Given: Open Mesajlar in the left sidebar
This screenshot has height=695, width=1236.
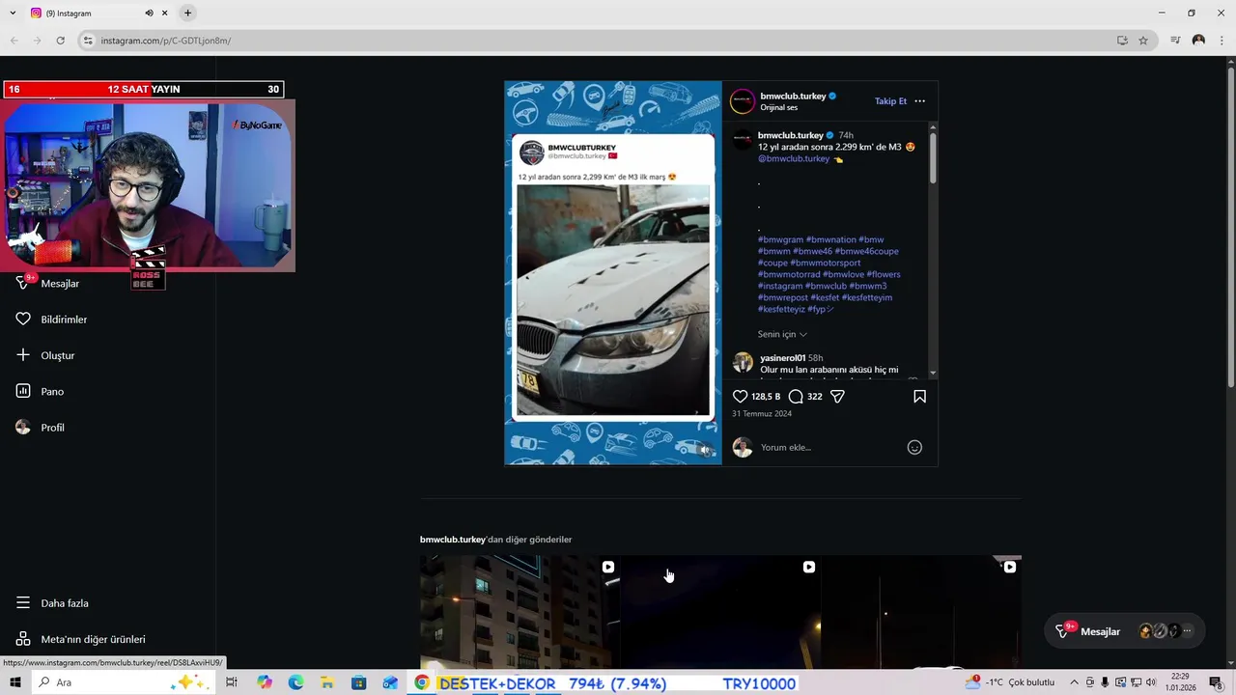Looking at the screenshot, I should point(48,284).
